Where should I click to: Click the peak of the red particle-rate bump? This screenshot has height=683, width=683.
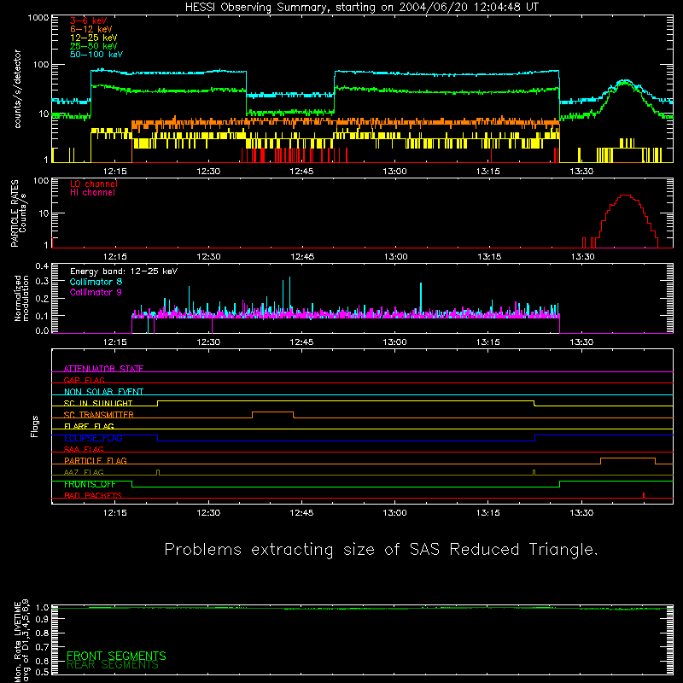tap(626, 196)
